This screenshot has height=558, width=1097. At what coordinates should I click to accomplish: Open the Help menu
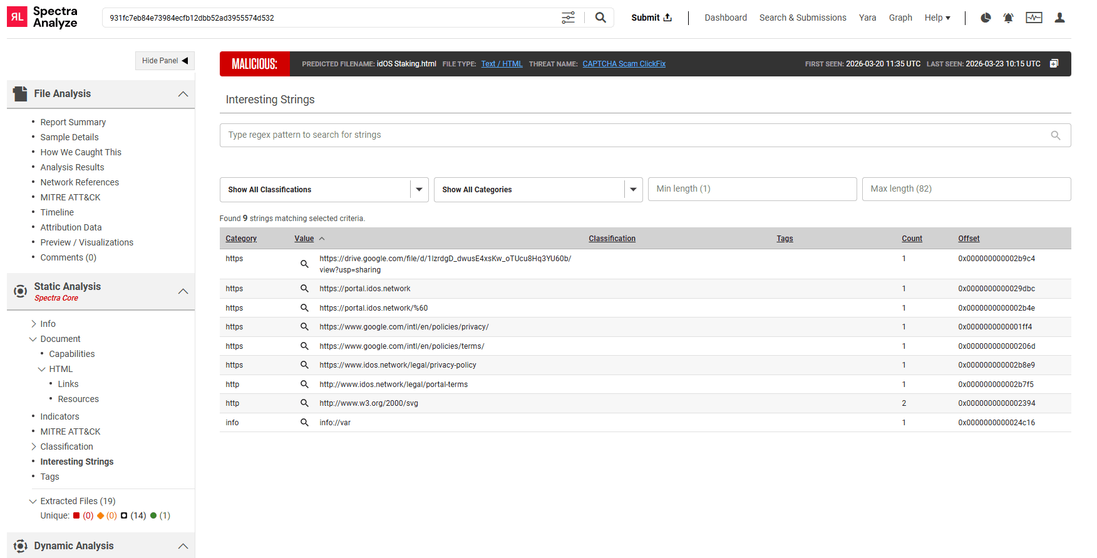(937, 18)
